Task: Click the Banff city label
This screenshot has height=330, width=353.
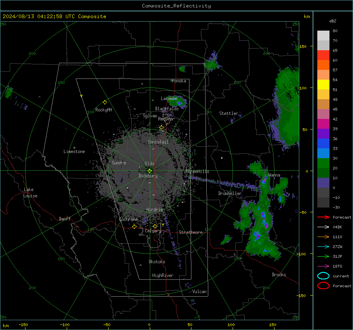Action: pos(65,219)
